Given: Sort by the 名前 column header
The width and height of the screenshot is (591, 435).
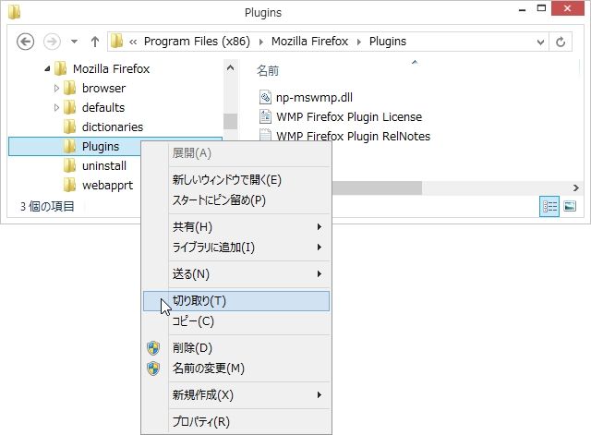Looking at the screenshot, I should click(x=268, y=70).
